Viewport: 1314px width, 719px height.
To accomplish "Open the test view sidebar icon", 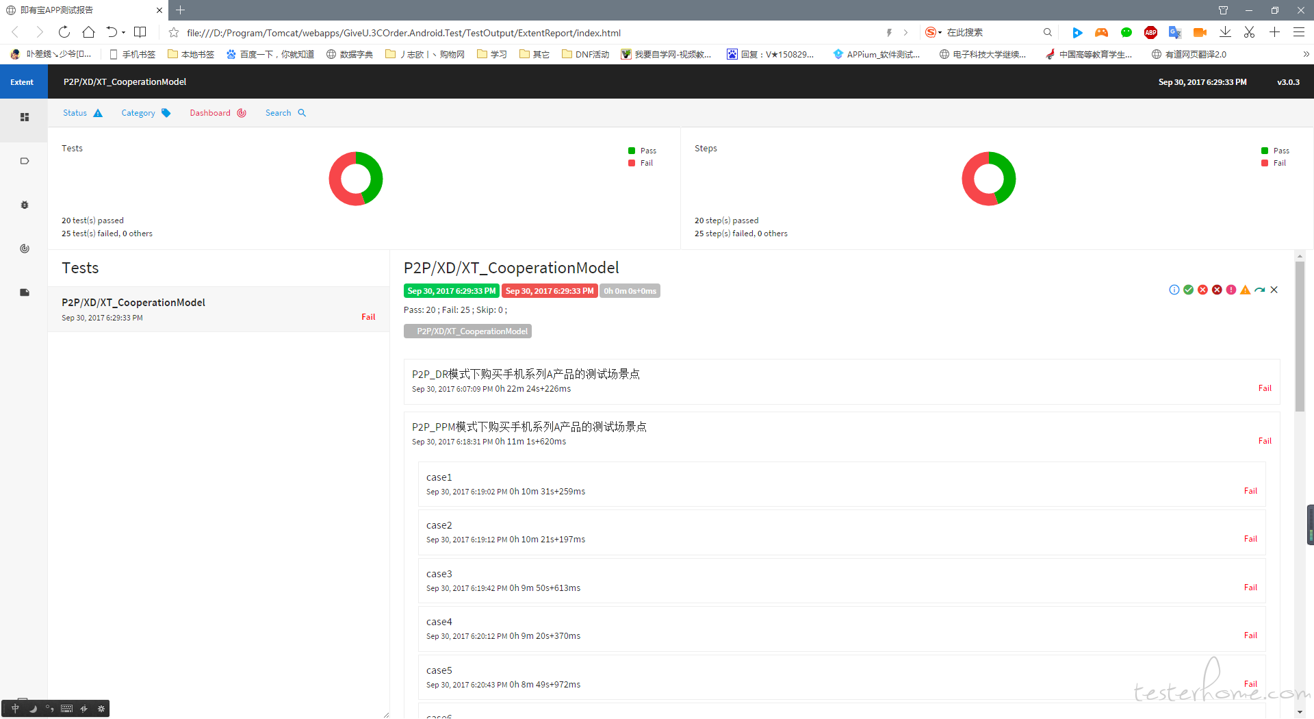I will tap(24, 118).
